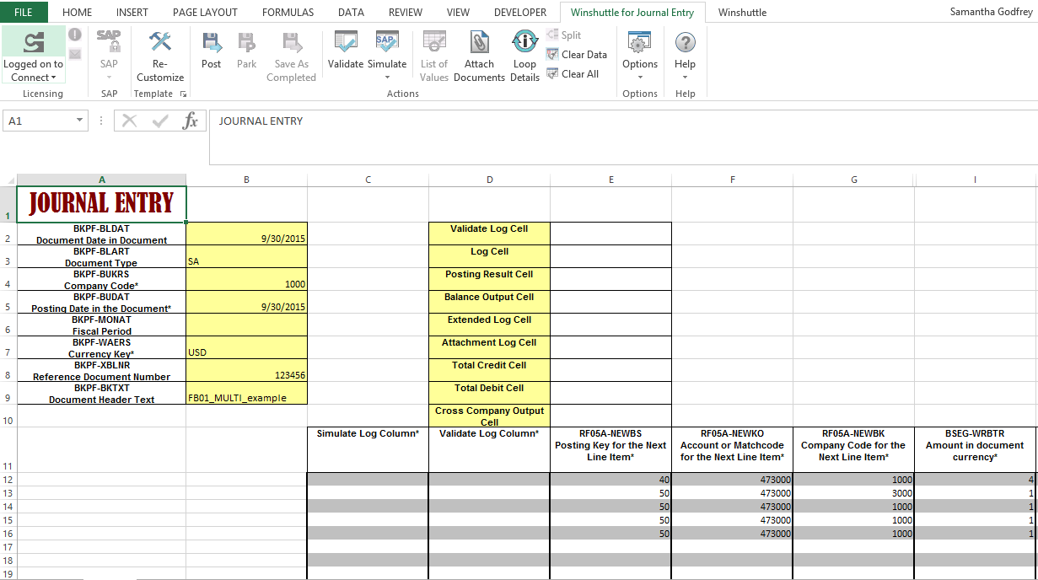Select the Total Credit Cell label

(489, 370)
